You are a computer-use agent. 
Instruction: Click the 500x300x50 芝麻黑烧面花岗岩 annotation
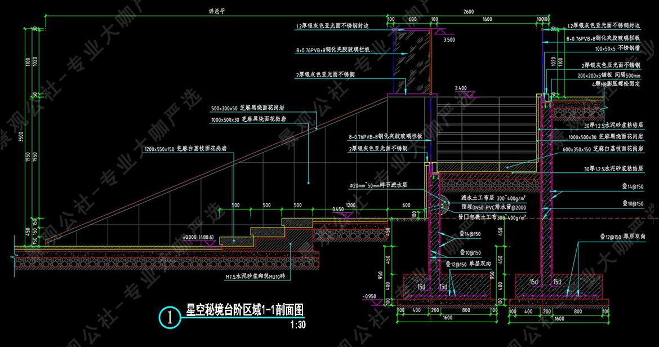247,108
